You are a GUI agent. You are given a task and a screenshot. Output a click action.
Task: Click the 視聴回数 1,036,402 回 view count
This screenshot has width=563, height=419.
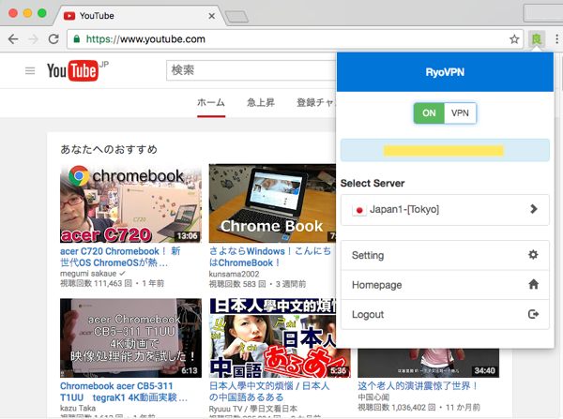coord(397,407)
